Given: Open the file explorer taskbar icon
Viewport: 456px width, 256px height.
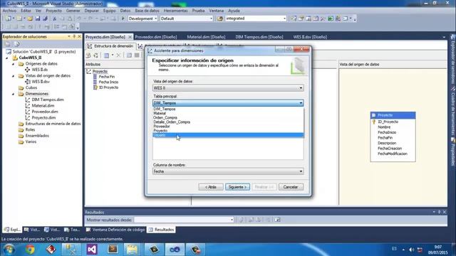Looking at the screenshot, I should (x=133, y=250).
